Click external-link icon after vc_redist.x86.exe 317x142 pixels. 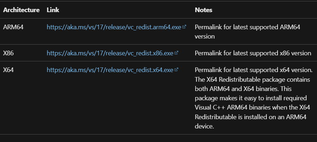point(176,52)
